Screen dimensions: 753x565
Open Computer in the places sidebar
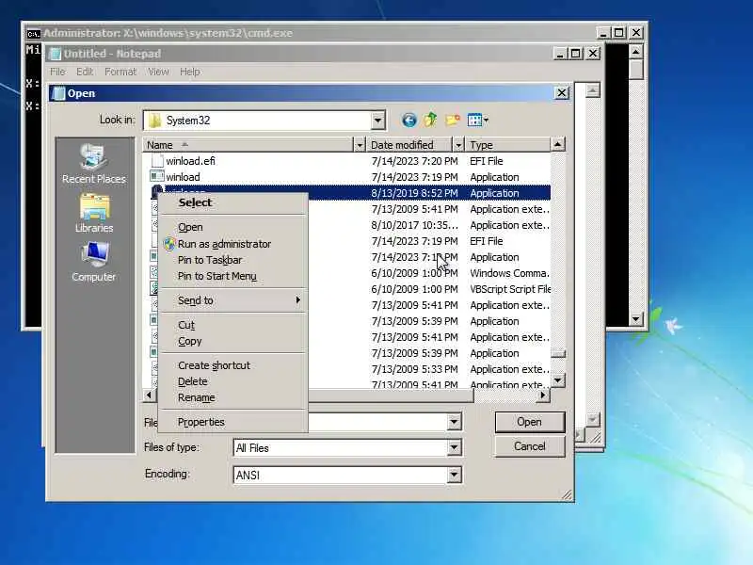pyautogui.click(x=93, y=262)
